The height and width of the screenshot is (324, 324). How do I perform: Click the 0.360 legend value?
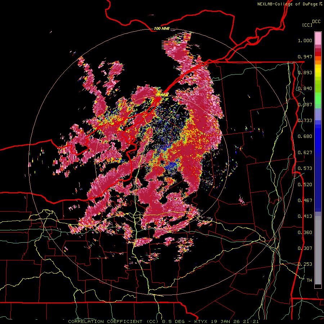(305, 233)
